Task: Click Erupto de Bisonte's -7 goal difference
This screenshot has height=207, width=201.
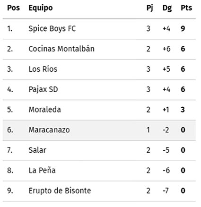Action: point(166,191)
